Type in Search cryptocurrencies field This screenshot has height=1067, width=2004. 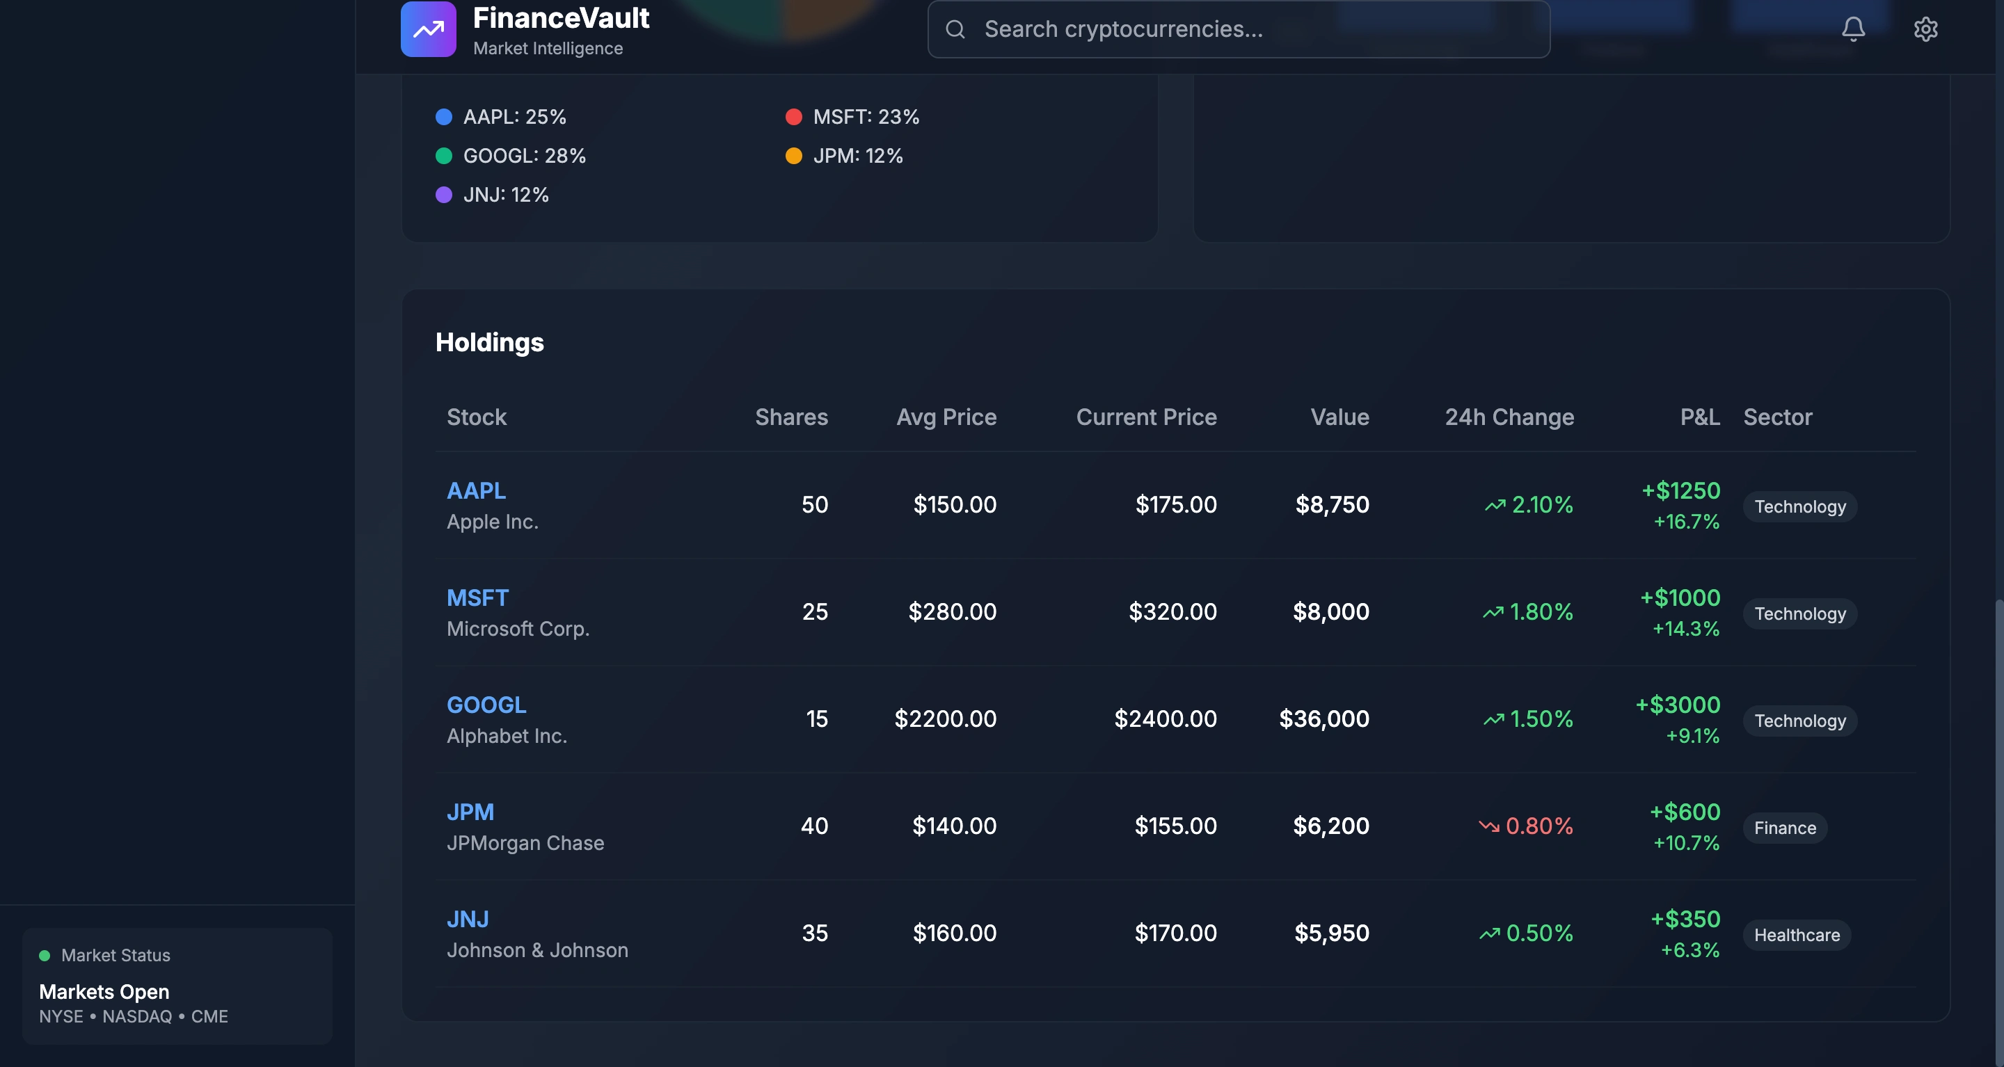coord(1245,29)
